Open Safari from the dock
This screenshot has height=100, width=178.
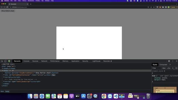coord(42,96)
